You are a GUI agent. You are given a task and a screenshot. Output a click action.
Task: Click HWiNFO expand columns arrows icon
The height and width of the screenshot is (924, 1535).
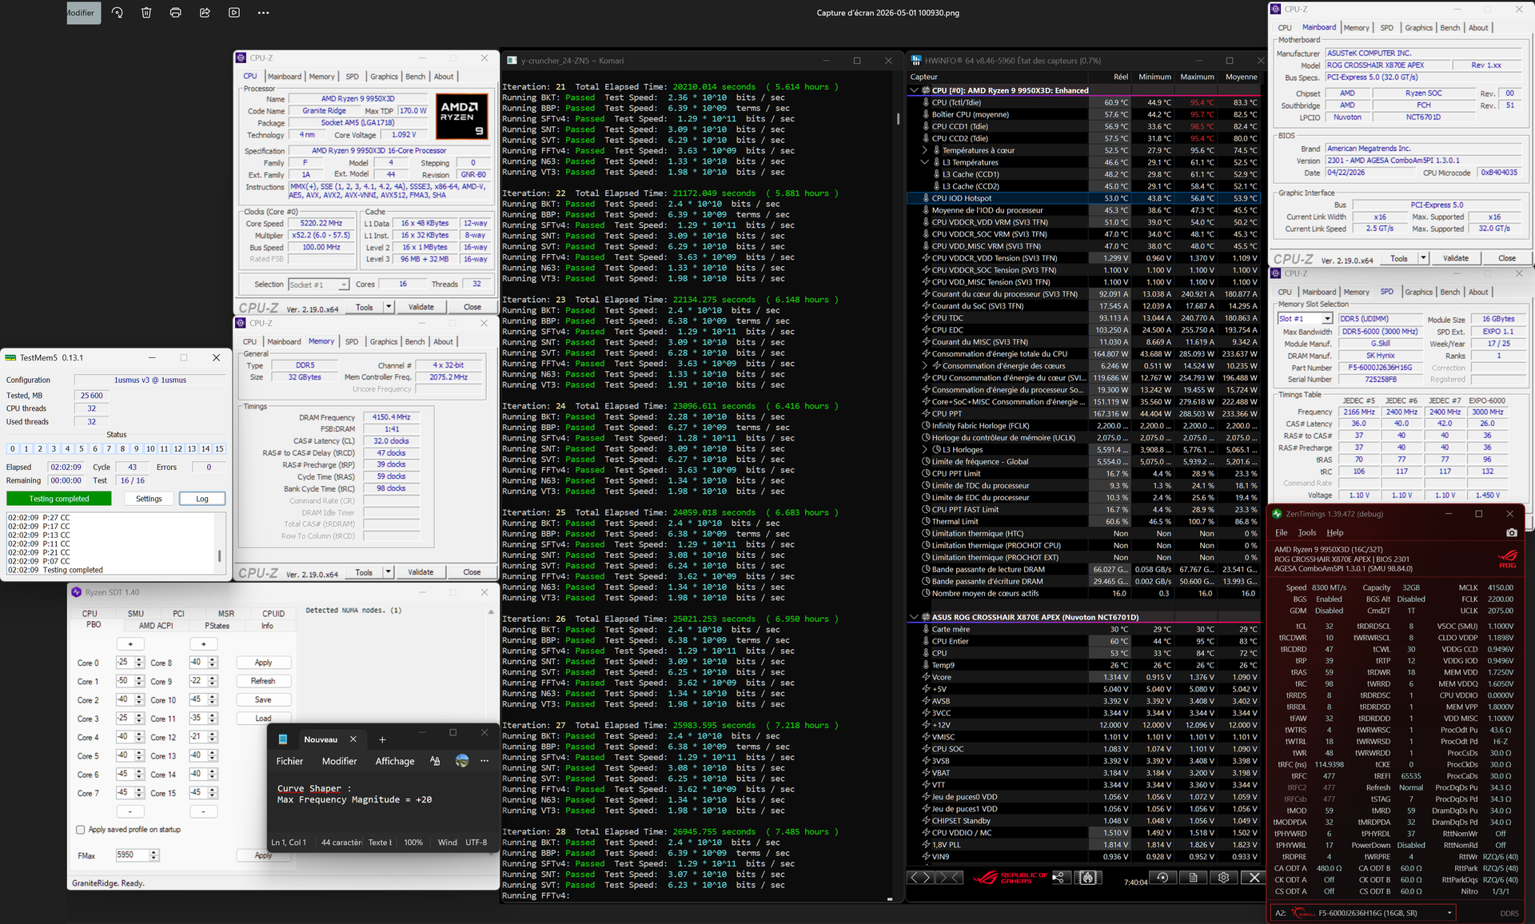921,878
